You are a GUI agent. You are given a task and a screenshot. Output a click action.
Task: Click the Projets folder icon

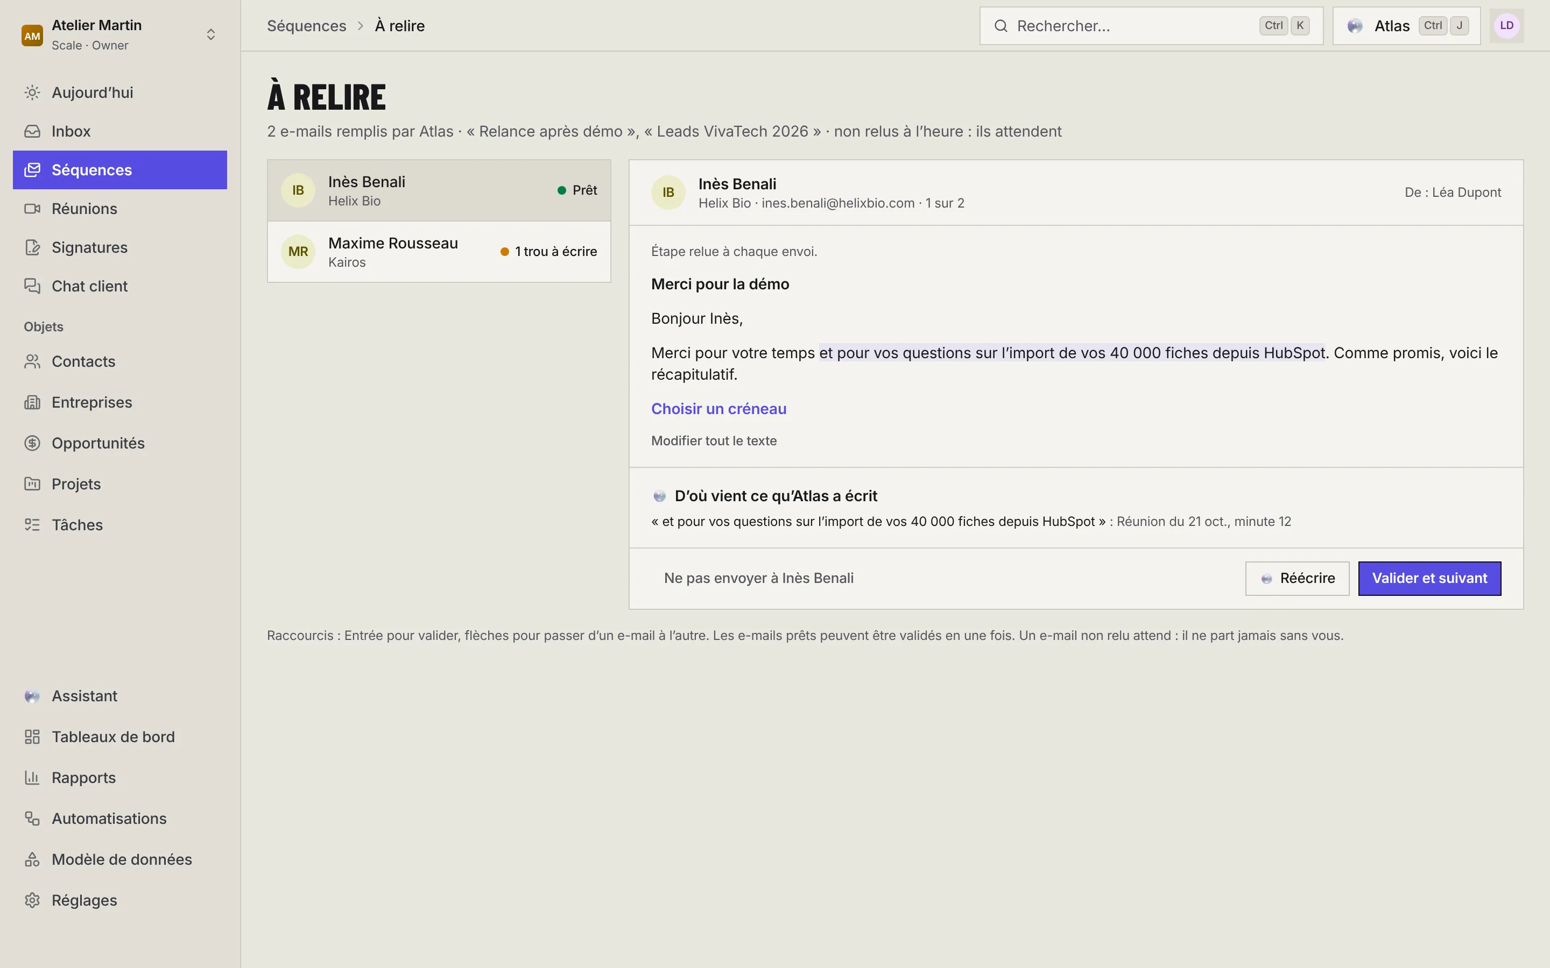[x=32, y=484]
